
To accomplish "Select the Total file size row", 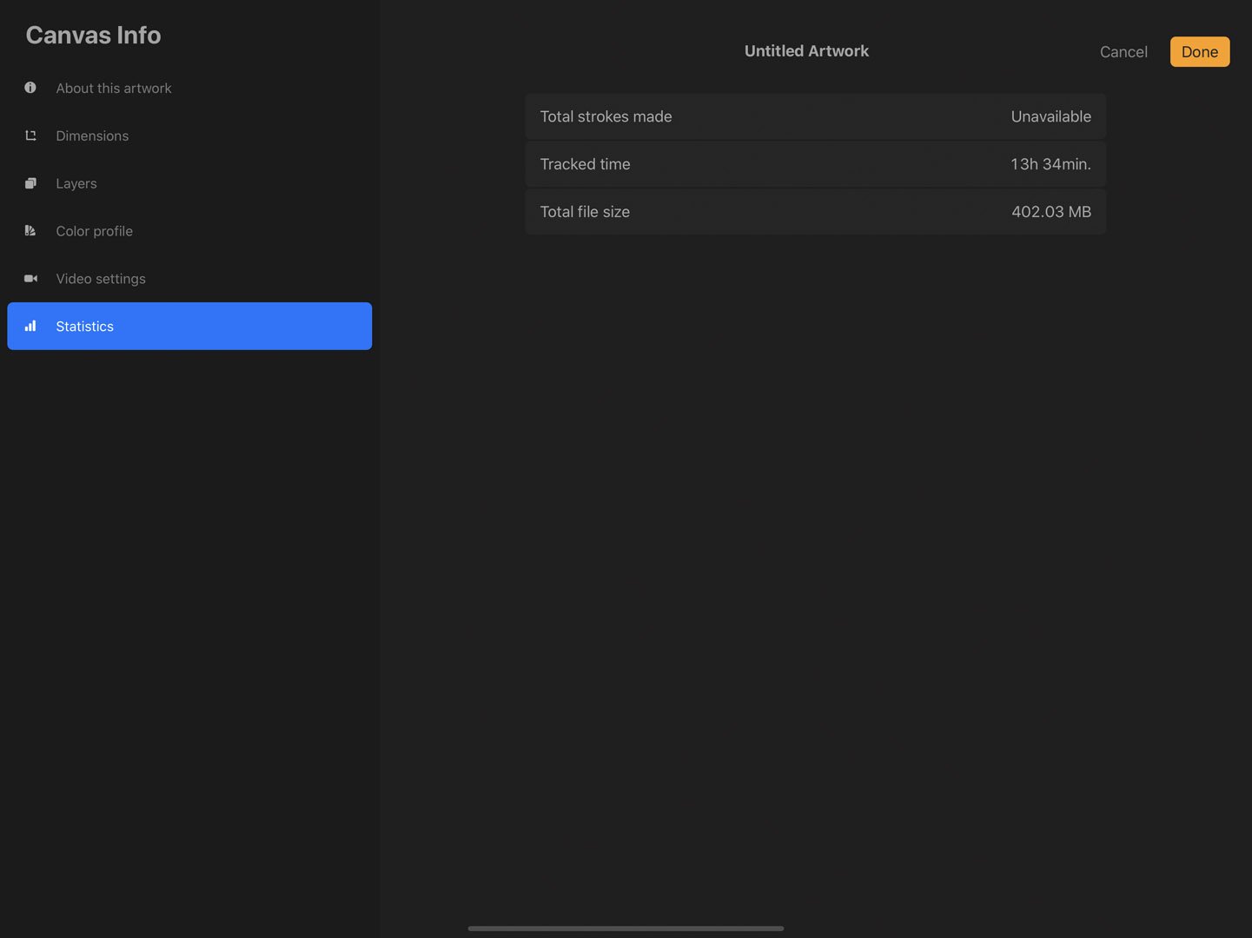I will tap(815, 211).
